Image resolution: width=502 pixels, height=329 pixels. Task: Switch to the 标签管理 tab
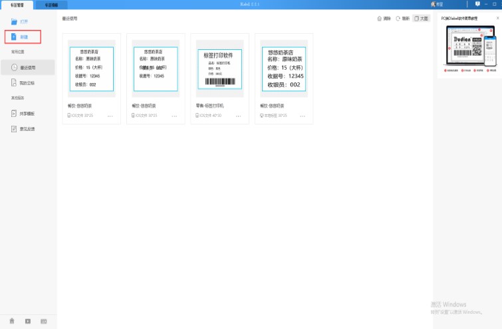17,5
